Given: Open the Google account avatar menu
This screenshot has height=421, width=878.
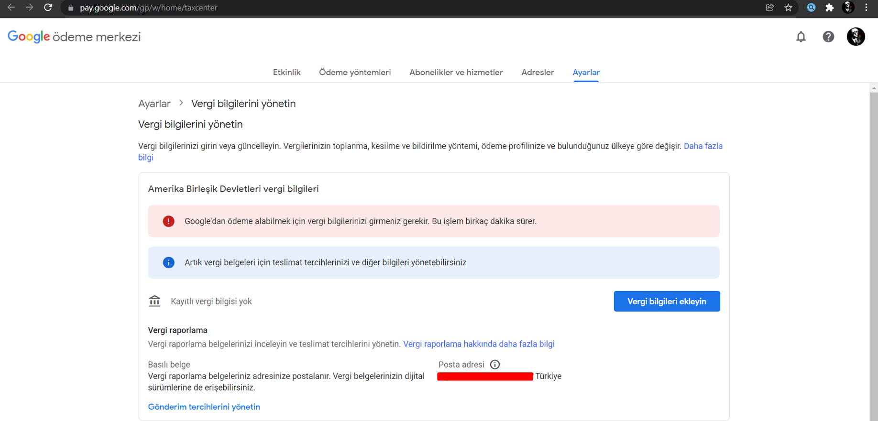Looking at the screenshot, I should [856, 37].
